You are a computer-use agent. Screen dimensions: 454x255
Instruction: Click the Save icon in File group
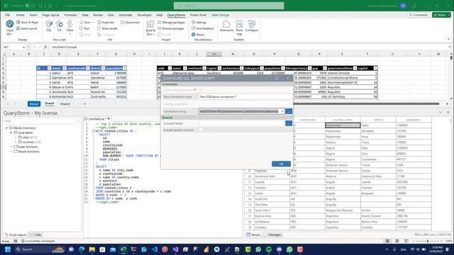point(82,22)
